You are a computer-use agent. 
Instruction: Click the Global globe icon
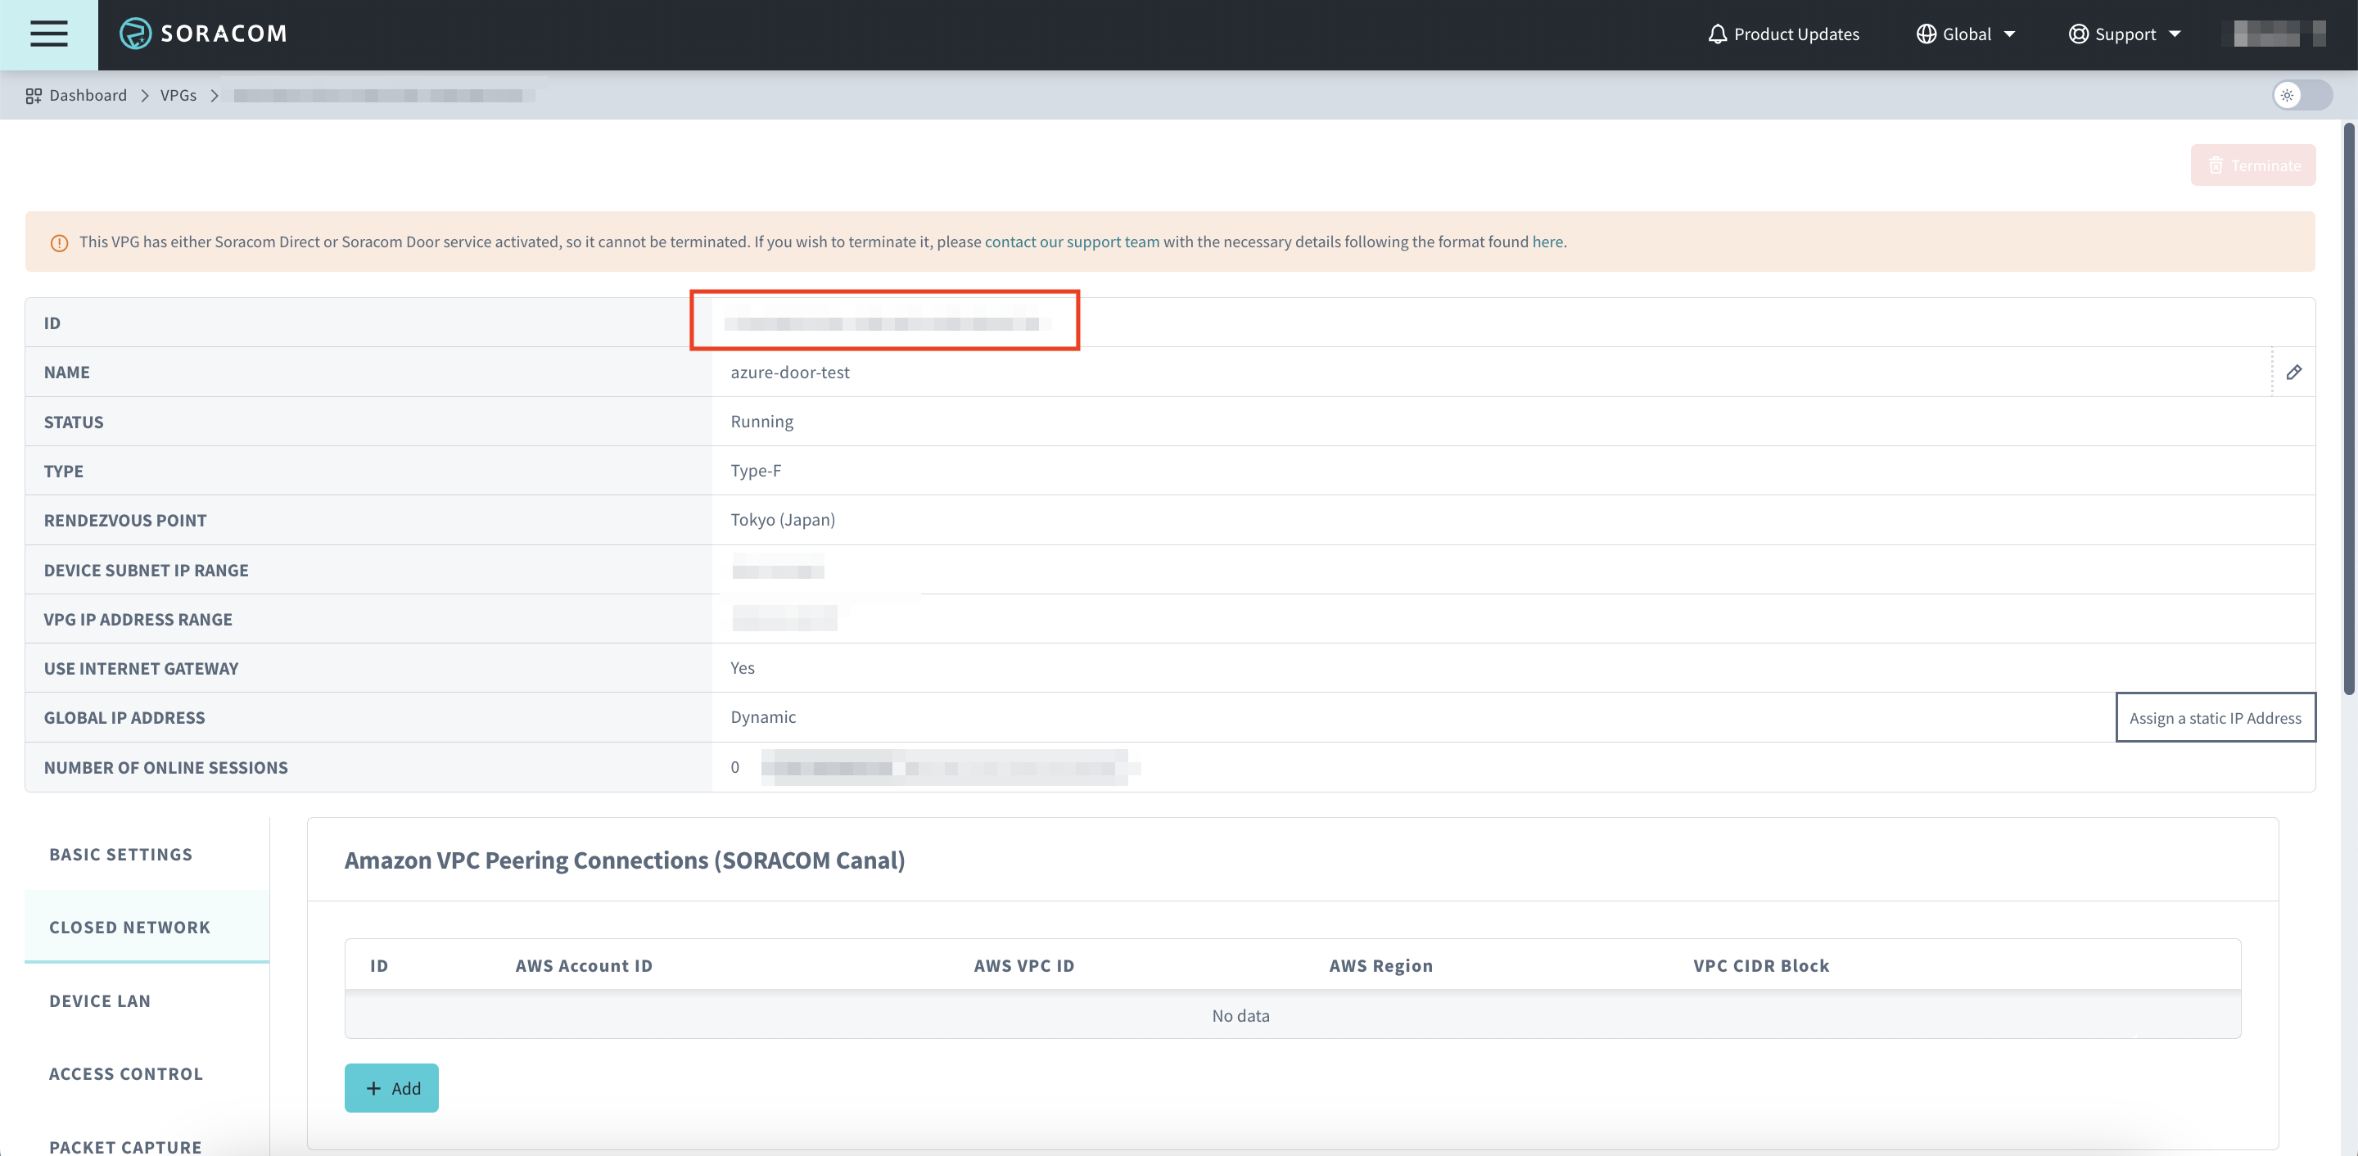pos(1926,34)
